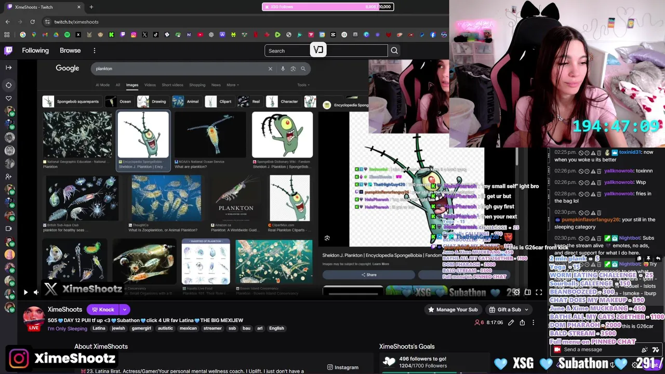Switch to AI Mode tab in streamed Google
The height and width of the screenshot is (374, 665).
tap(102, 85)
